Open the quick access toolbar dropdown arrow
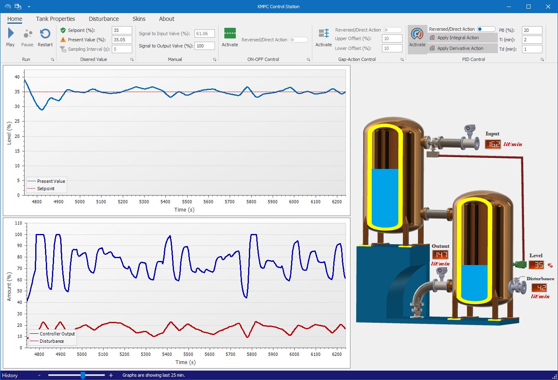Image resolution: width=558 pixels, height=380 pixels. pyautogui.click(x=29, y=7)
